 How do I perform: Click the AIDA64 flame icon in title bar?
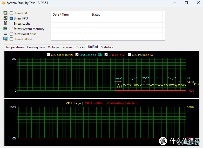[3, 3]
